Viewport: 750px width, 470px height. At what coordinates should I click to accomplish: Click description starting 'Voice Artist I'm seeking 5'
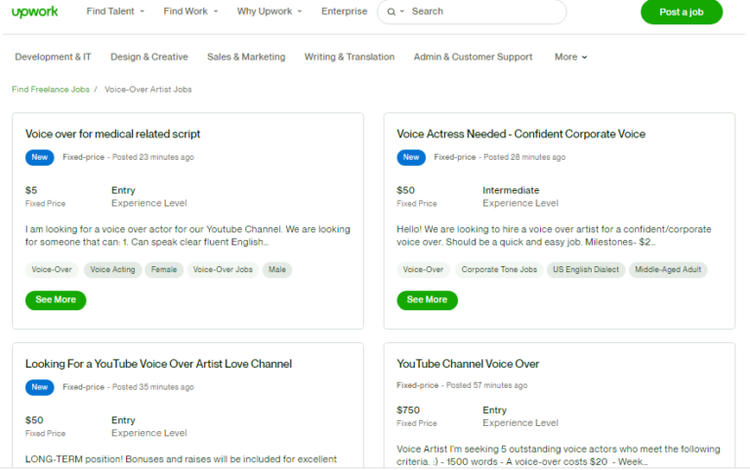pos(559,455)
